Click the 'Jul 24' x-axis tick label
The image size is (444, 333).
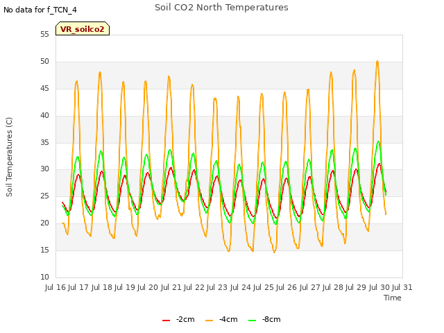click(x=241, y=287)
